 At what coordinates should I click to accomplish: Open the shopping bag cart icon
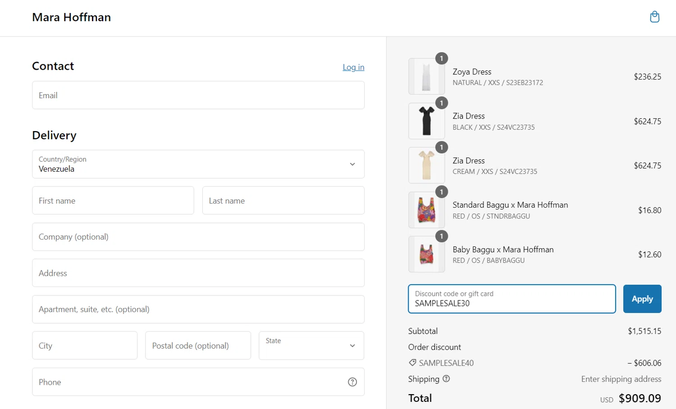coord(654,17)
